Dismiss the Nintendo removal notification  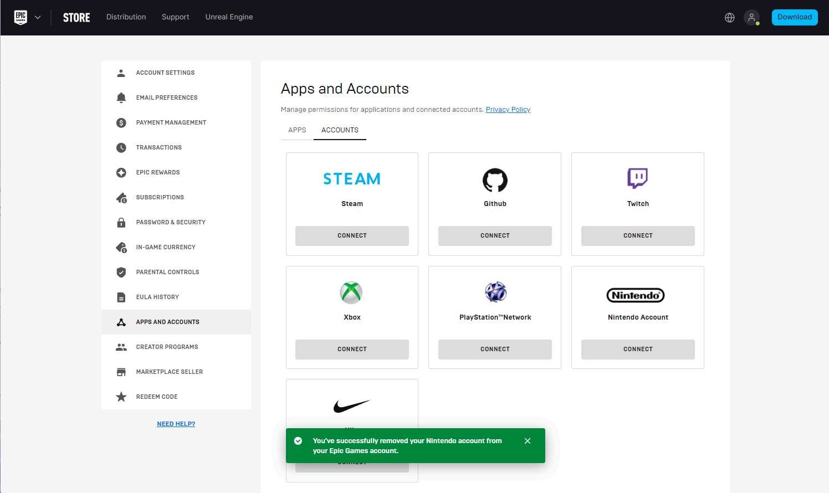[x=528, y=441]
